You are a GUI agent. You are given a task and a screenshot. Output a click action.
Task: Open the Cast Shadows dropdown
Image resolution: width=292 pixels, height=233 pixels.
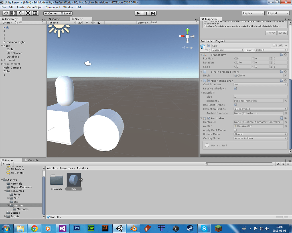[x=260, y=84]
